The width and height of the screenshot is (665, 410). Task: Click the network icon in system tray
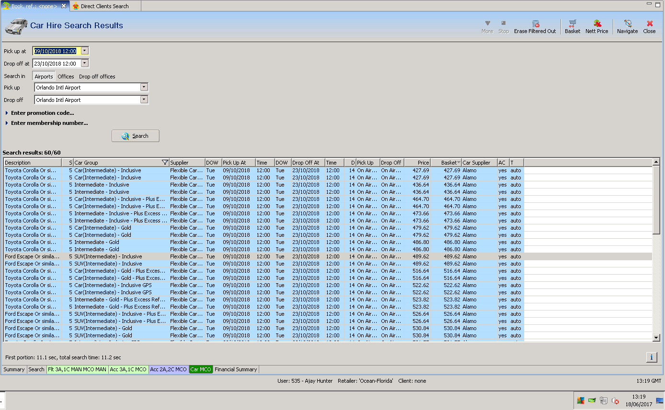pos(604,400)
